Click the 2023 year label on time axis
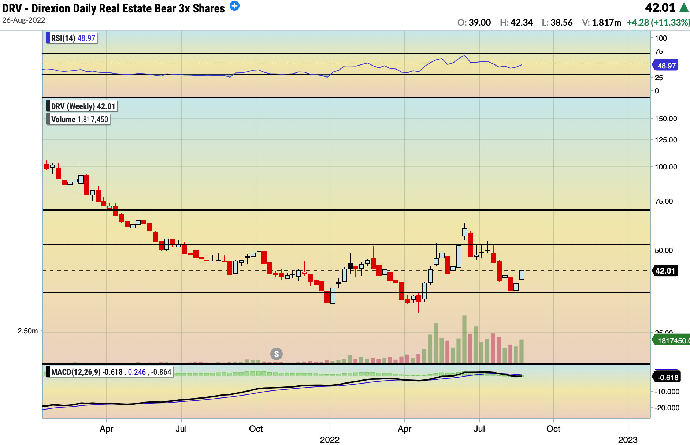This screenshot has height=445, width=690. [628, 440]
